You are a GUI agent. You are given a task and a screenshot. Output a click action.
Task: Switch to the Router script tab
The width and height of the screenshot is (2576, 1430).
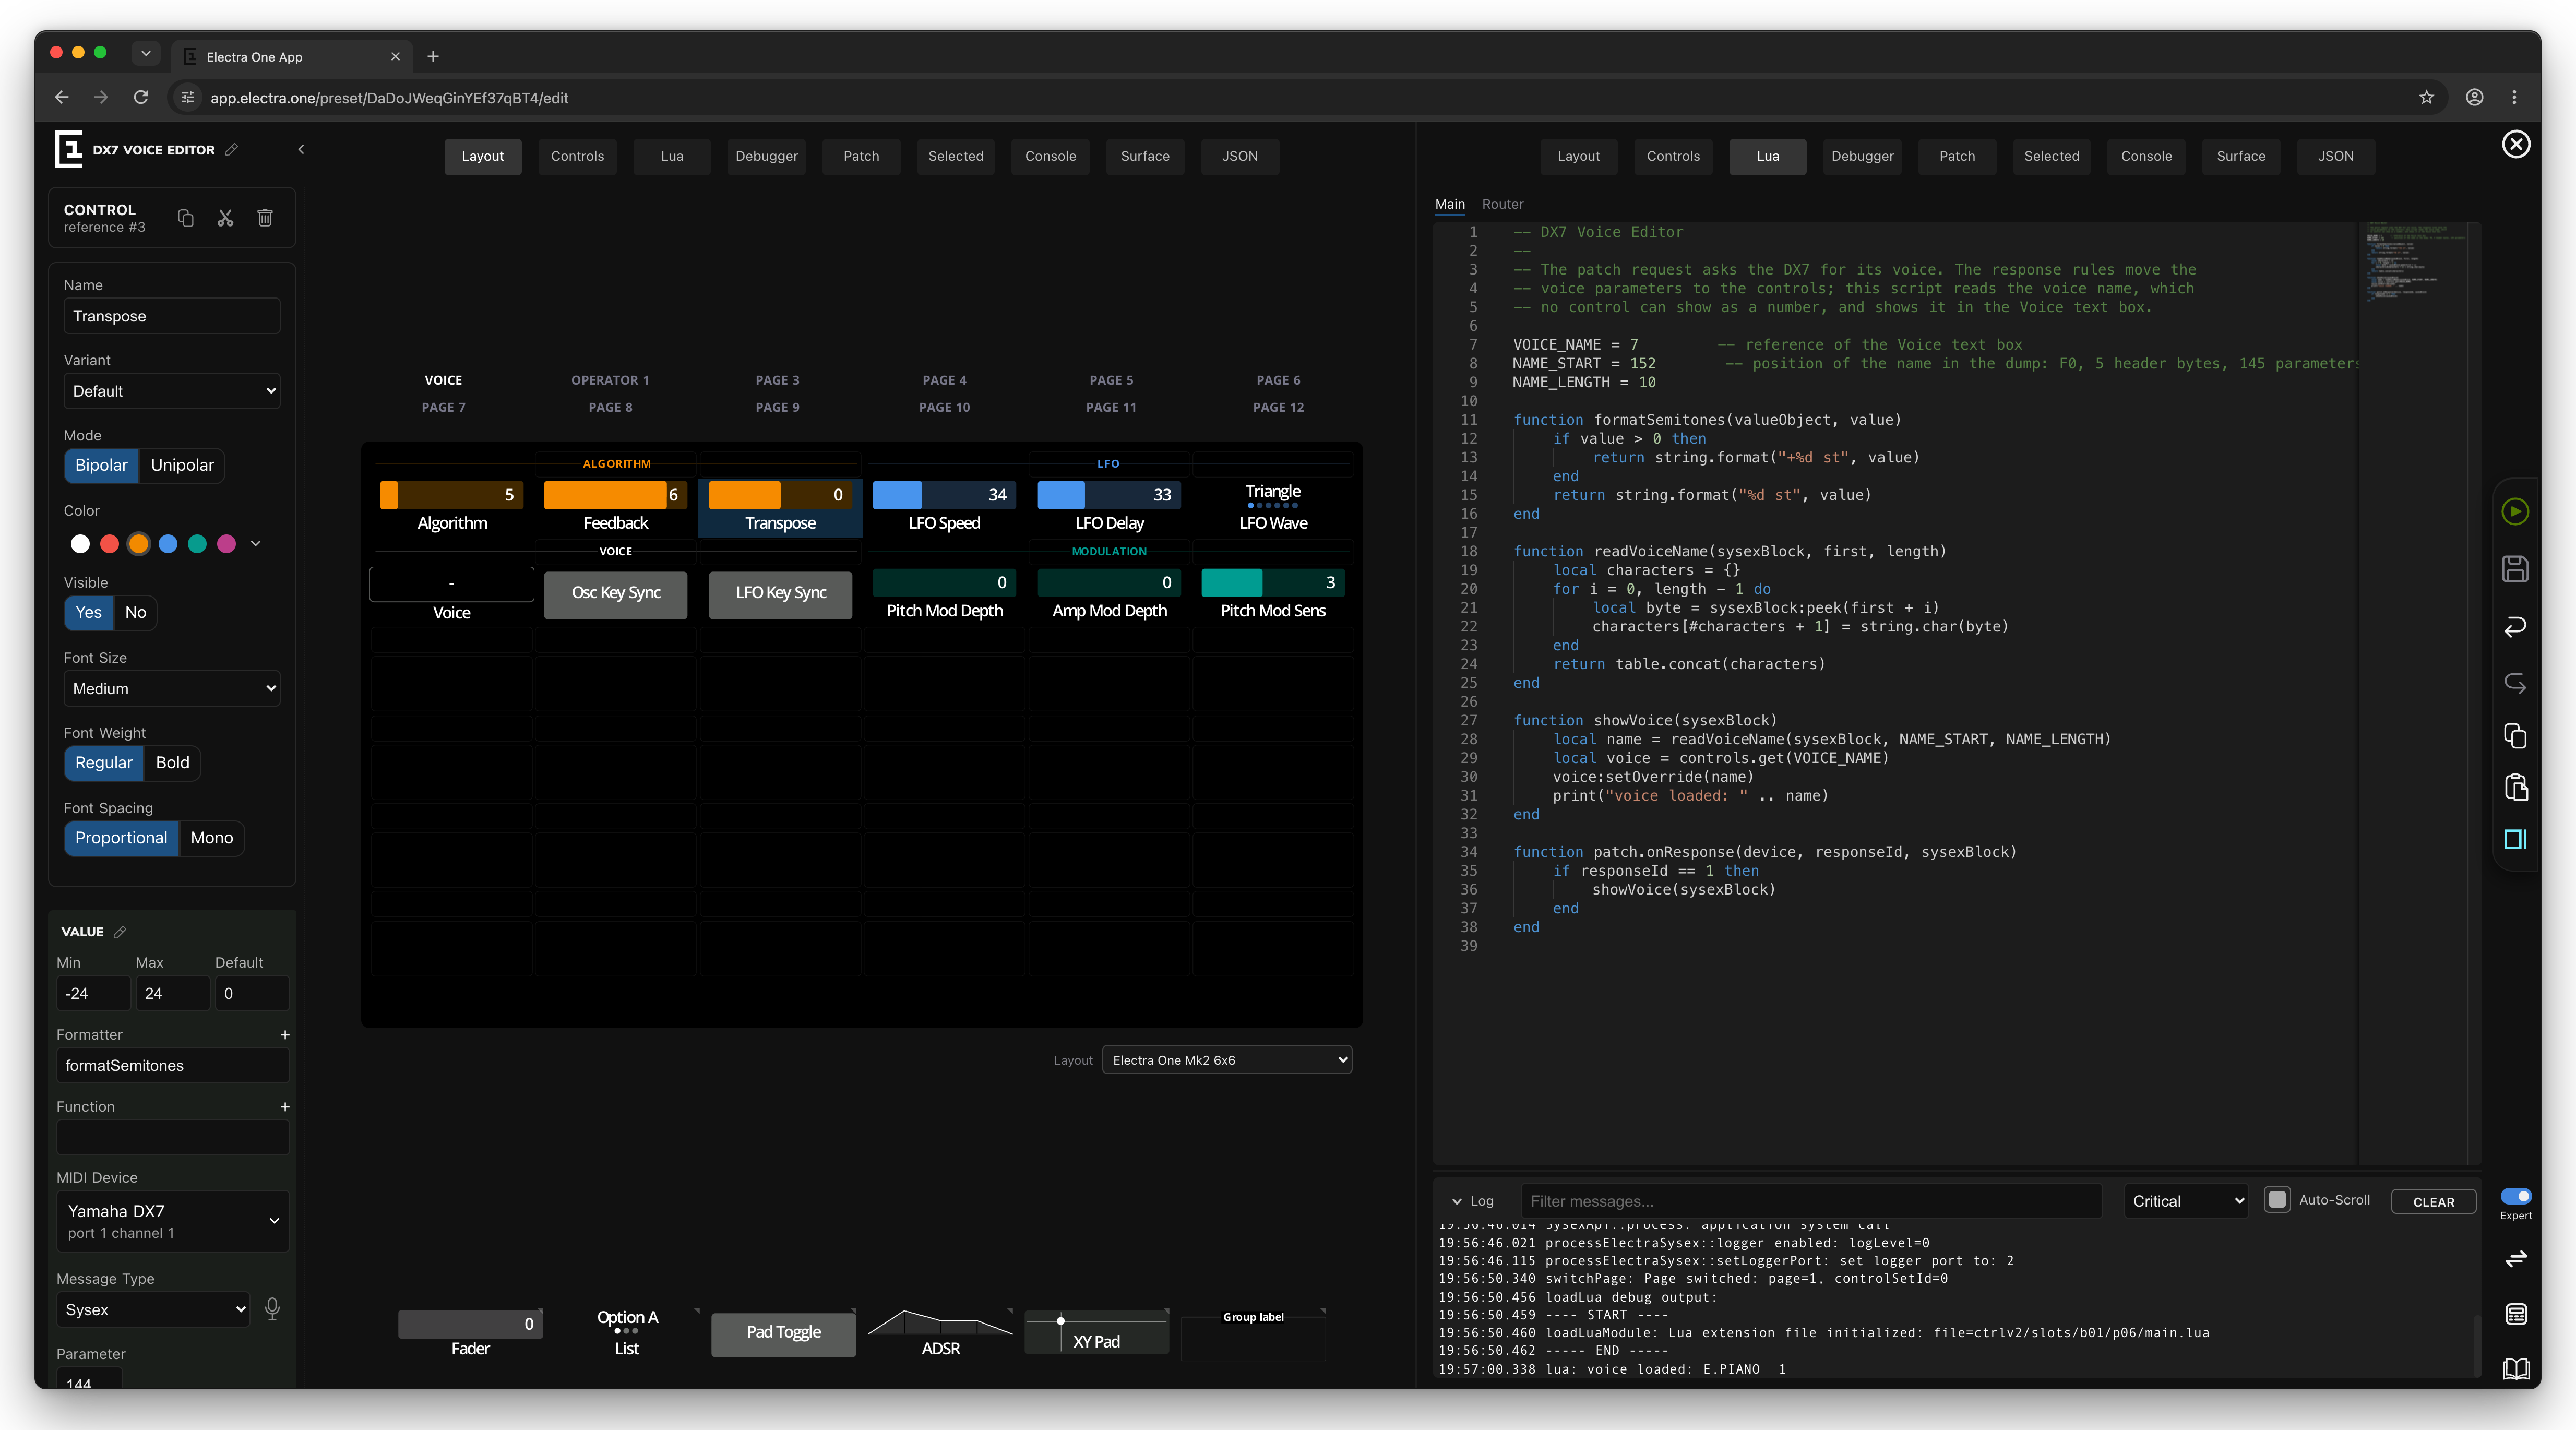[1502, 204]
